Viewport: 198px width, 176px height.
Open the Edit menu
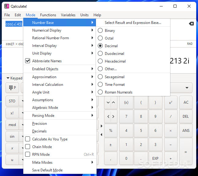18,15
